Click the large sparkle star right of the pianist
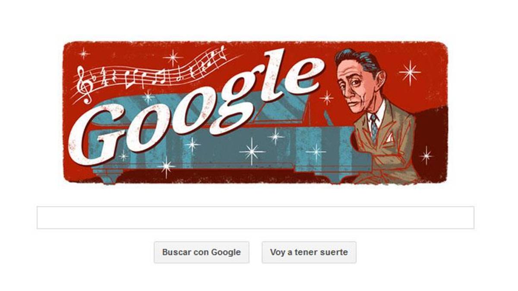 pyautogui.click(x=410, y=72)
